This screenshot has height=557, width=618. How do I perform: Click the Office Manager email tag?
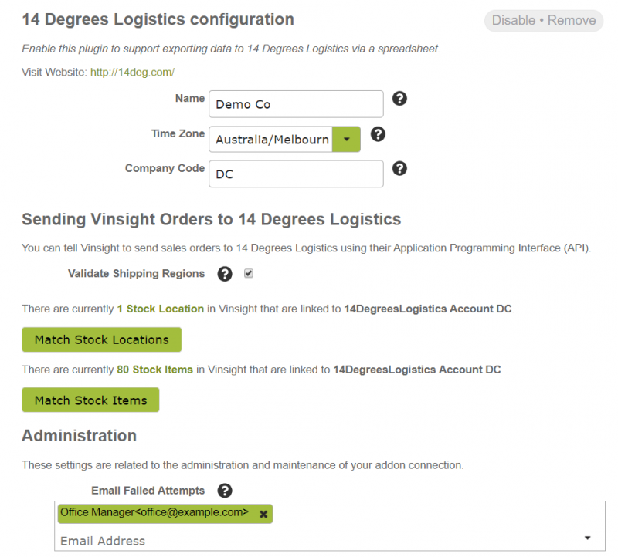click(x=154, y=513)
